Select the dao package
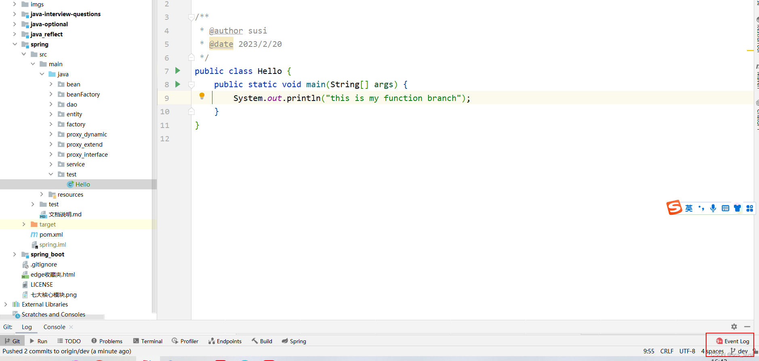 [x=71, y=104]
